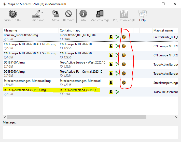Click inside the Messages text box

91,132
